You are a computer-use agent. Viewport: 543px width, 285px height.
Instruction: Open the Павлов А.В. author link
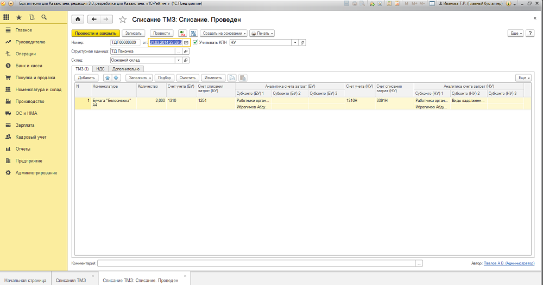pyautogui.click(x=509, y=263)
